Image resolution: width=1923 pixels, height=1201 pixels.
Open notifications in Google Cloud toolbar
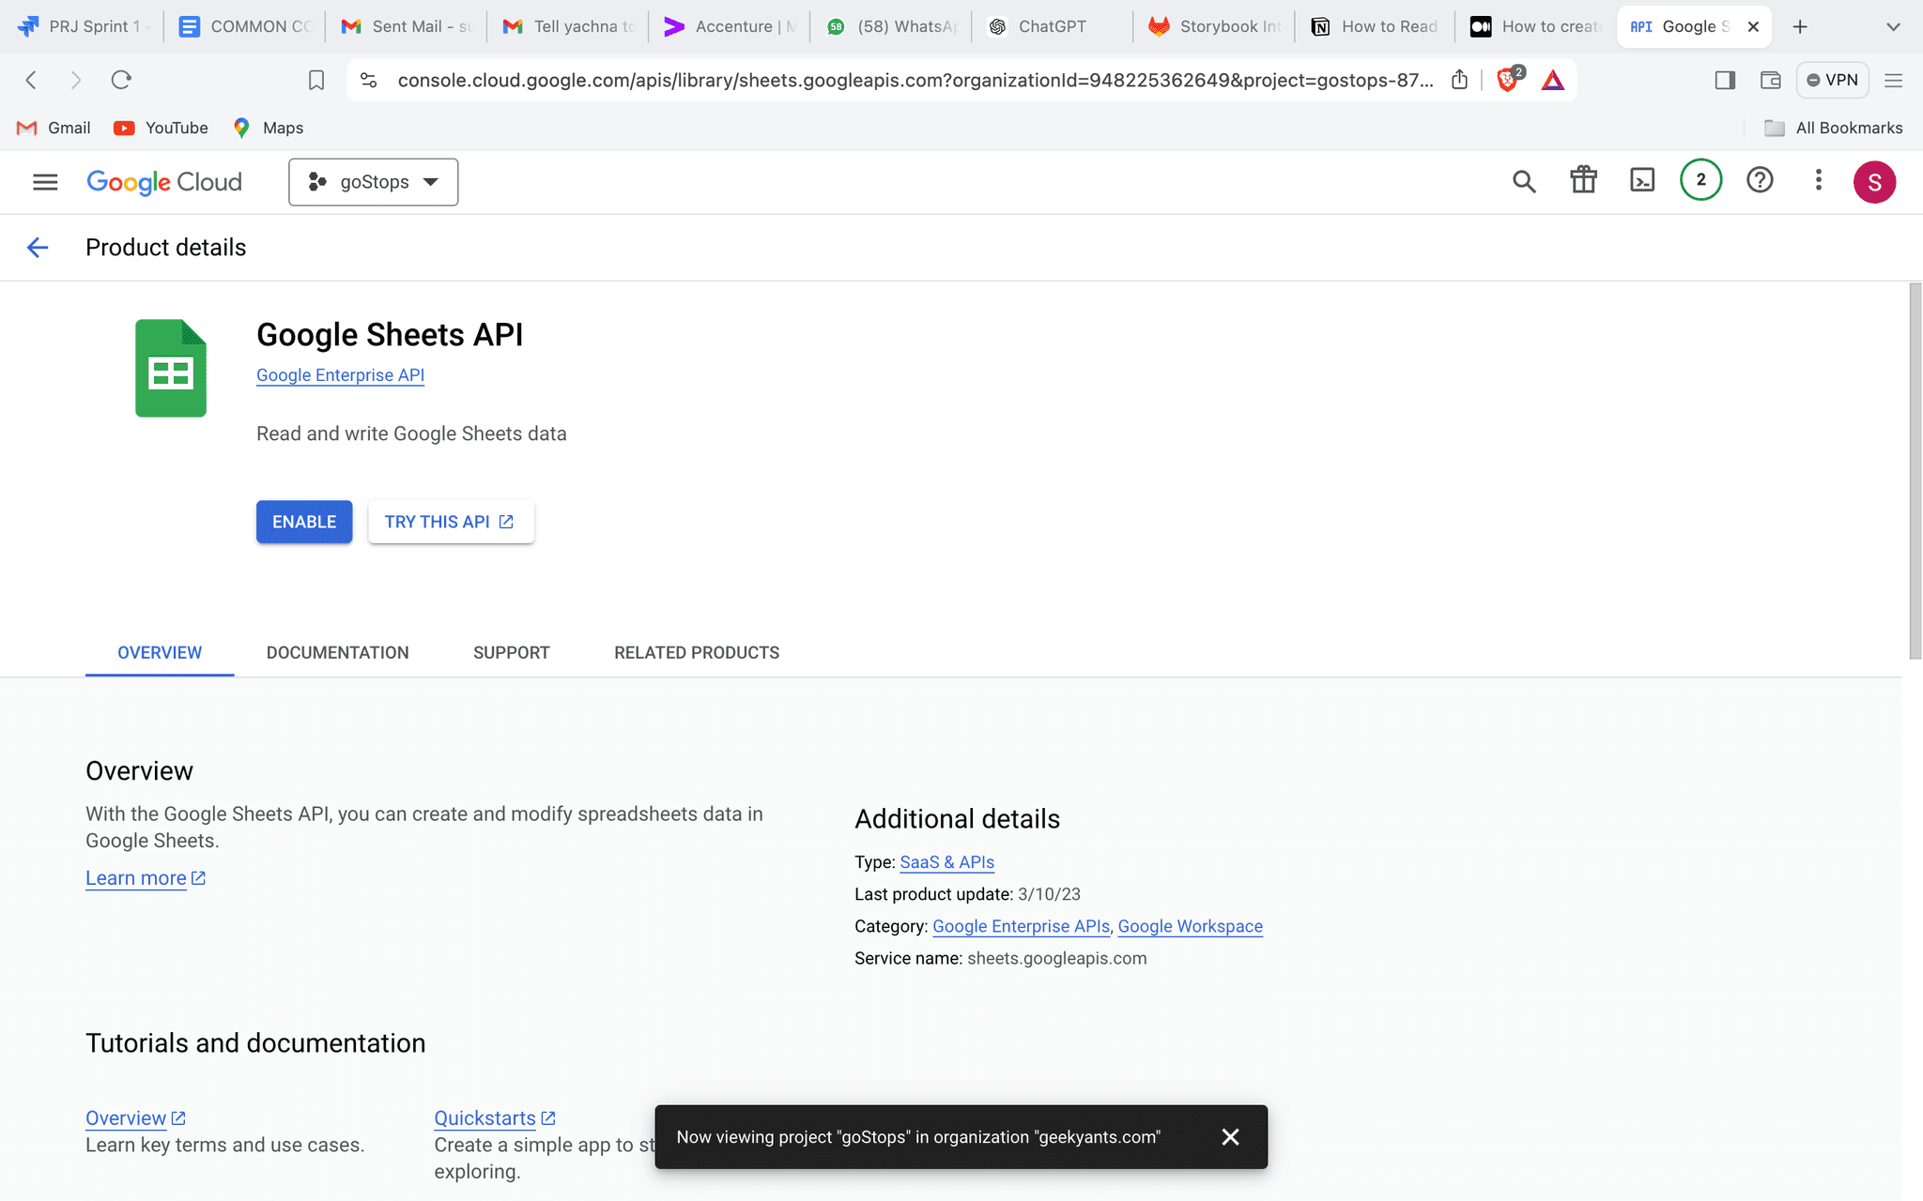pyautogui.click(x=1700, y=180)
